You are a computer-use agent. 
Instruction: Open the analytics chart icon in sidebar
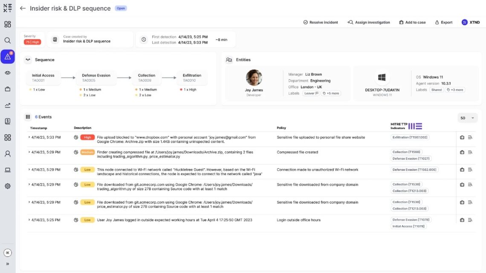[8, 105]
